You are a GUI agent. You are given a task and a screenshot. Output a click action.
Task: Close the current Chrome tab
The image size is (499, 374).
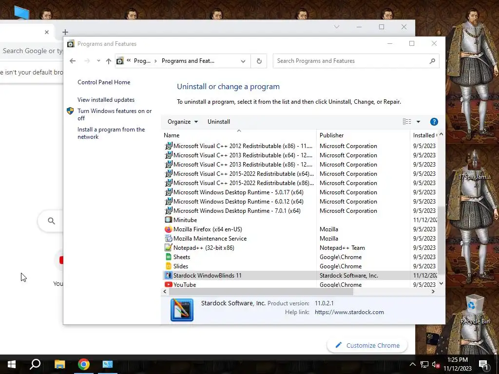pos(47,32)
